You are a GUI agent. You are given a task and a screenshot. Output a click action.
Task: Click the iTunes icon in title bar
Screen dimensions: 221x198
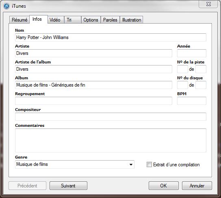click(x=6, y=6)
